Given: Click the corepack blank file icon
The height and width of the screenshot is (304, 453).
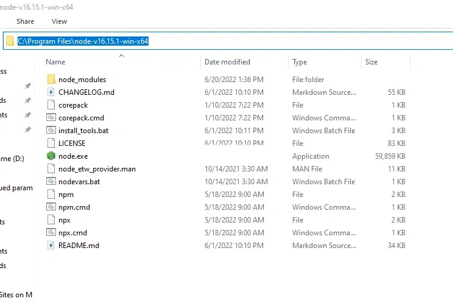Looking at the screenshot, I should [51, 105].
